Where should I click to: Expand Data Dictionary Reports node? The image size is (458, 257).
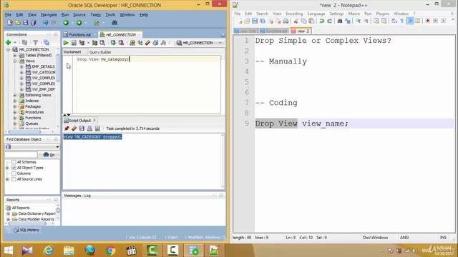coord(8,213)
